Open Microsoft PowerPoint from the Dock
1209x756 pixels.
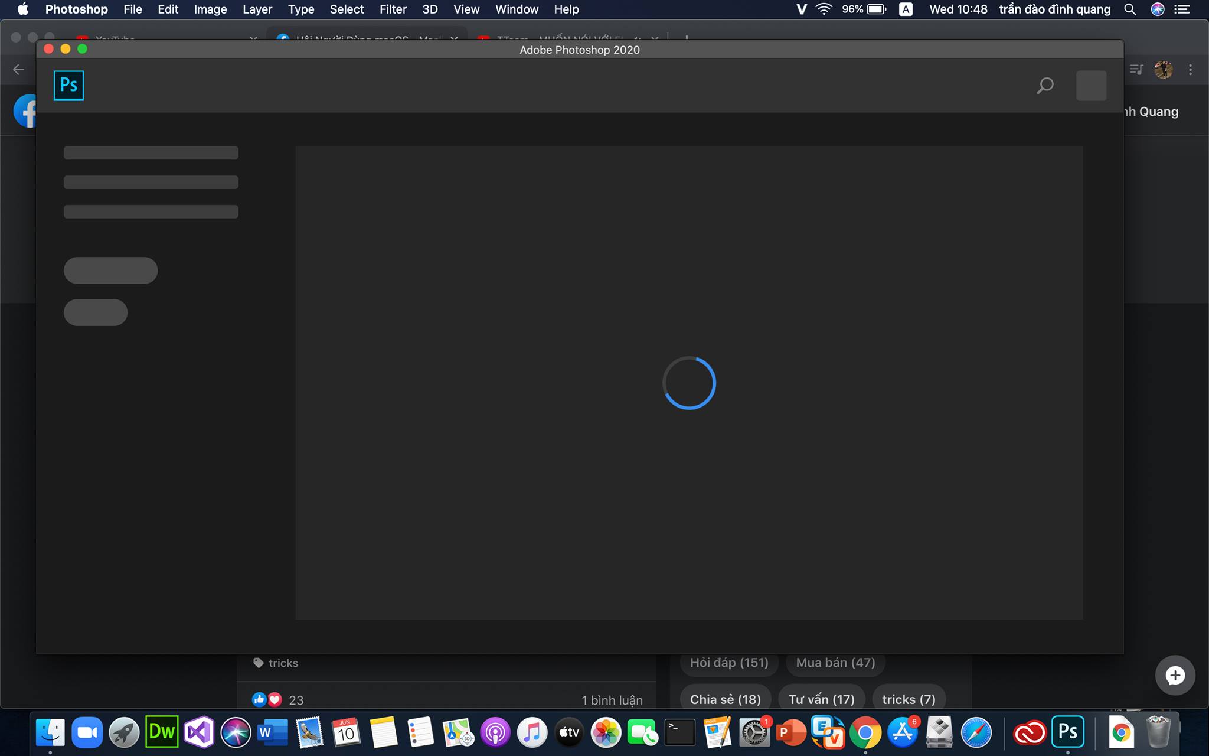pos(791,732)
